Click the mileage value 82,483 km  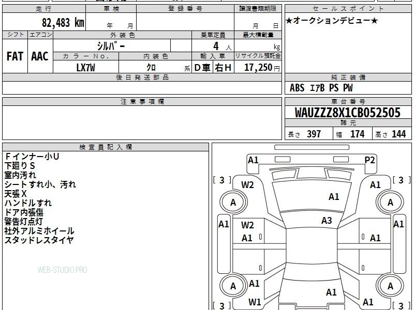point(63,22)
